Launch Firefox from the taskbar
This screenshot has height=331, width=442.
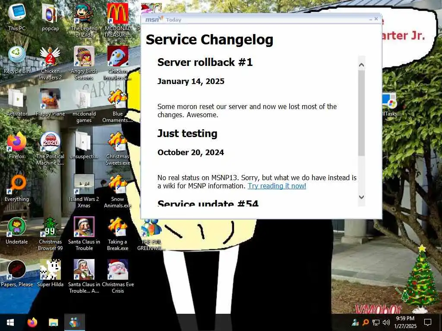32,322
